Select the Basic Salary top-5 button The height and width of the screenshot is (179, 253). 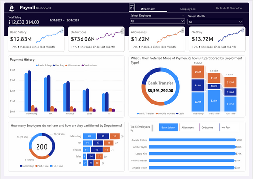168,127
